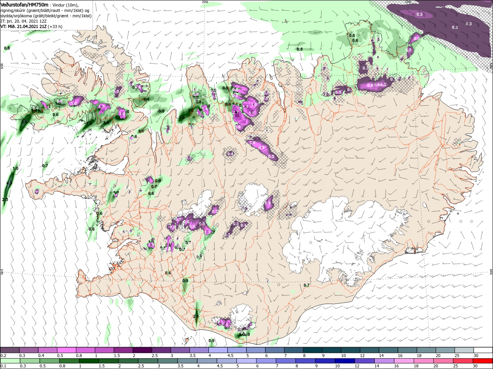Click the map value '4.3' off the west coast
The image size is (493, 369).
click(9, 183)
